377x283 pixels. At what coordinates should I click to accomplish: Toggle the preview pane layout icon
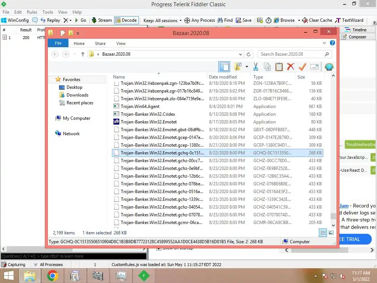coord(224,67)
